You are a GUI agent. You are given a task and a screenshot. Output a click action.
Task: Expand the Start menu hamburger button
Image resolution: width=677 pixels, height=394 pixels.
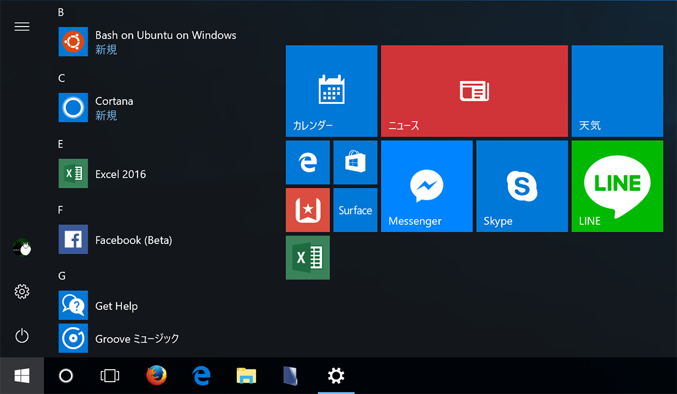coord(22,26)
